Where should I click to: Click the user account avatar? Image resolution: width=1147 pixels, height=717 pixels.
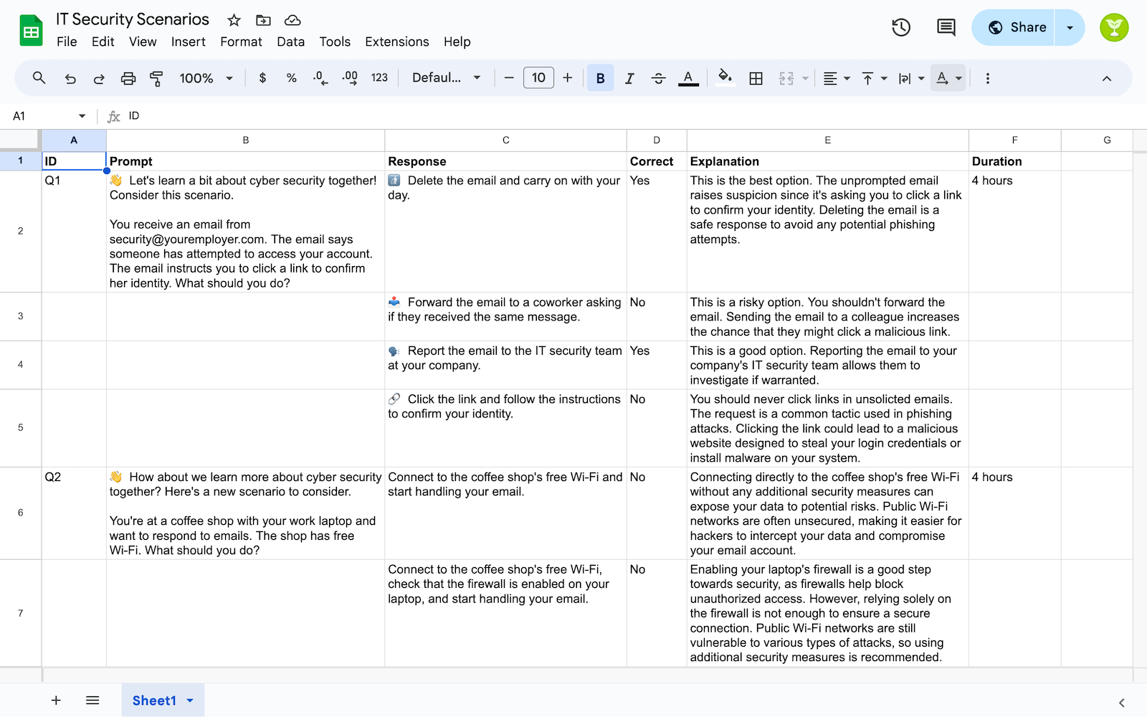coord(1114,27)
